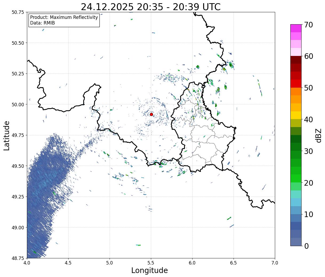Viewport: 325px width, 277px height.
Task: Click the longitude tick label 7.0
Action: click(275, 263)
